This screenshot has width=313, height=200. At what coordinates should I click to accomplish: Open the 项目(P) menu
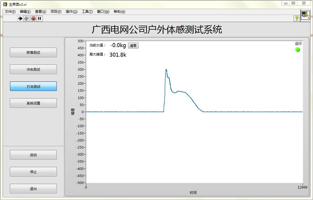pyautogui.click(x=56, y=12)
